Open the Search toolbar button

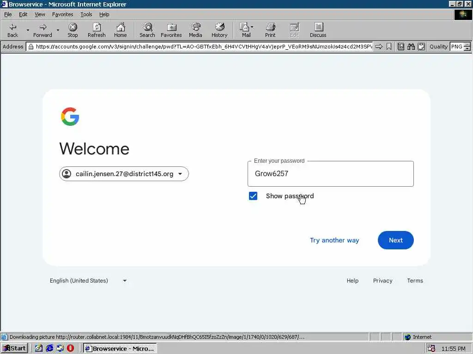tap(147, 30)
